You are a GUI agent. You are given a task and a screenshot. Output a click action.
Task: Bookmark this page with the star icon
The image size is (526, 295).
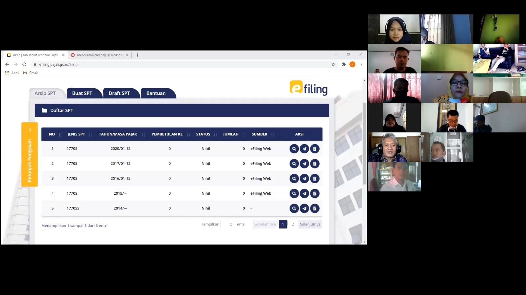333,65
